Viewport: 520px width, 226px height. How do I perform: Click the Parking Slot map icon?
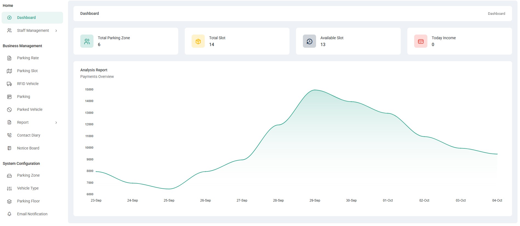click(9, 71)
